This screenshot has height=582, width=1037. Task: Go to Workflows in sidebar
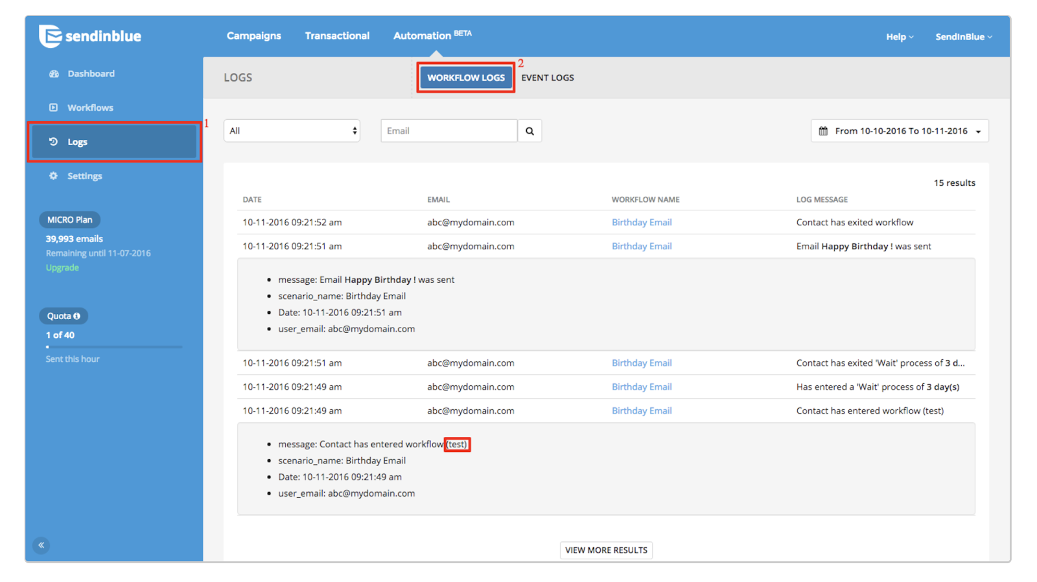tap(90, 107)
